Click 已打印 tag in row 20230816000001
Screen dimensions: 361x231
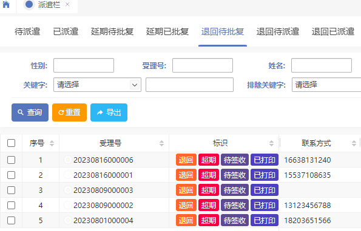pos(265,175)
